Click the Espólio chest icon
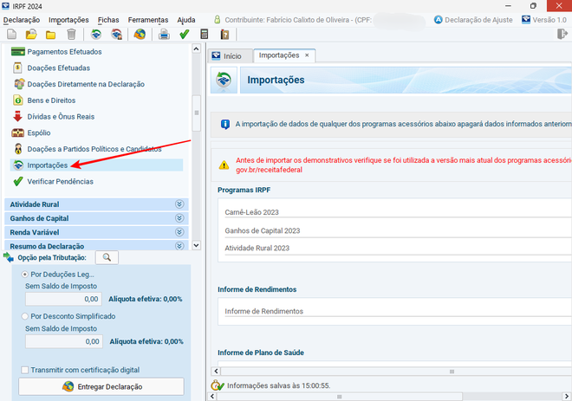 [x=18, y=133]
